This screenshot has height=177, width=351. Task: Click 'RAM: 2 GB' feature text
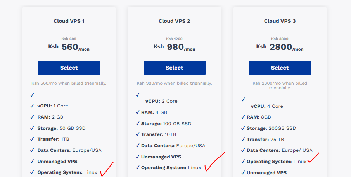click(50, 117)
